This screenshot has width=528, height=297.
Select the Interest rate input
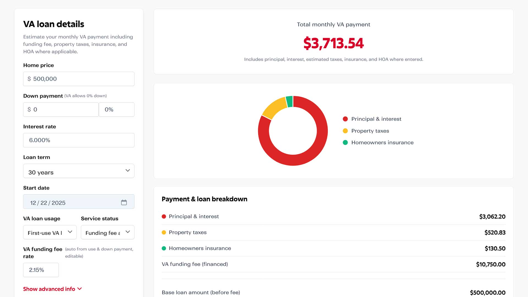coord(79,140)
